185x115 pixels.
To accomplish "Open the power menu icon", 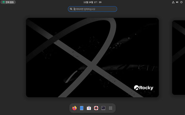I will tap(181, 2).
